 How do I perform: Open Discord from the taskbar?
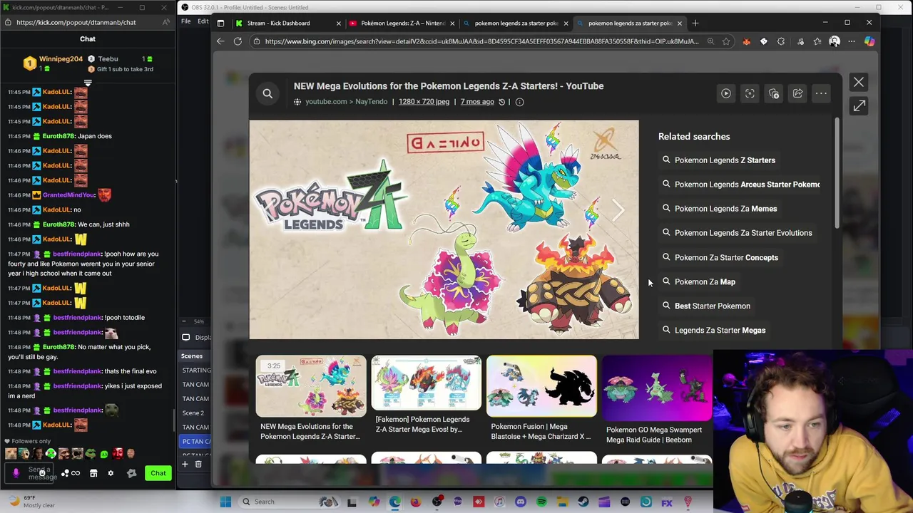click(x=521, y=502)
